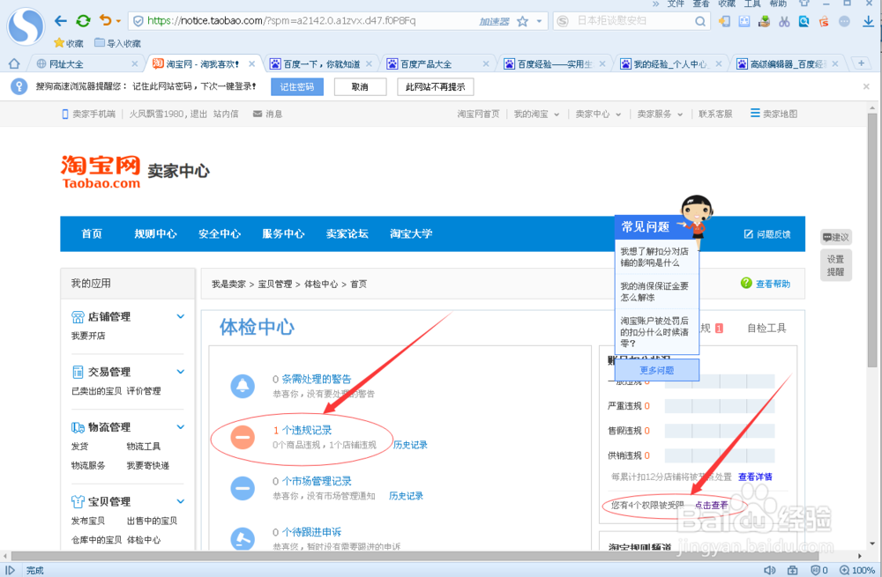Bookmark the page with the star icon

pos(522,21)
